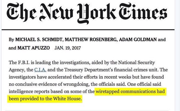The height and width of the screenshot is (111, 180).
Task: Click highlighted phrase "been provided to the White House"
Action: pyautogui.click(x=45, y=98)
